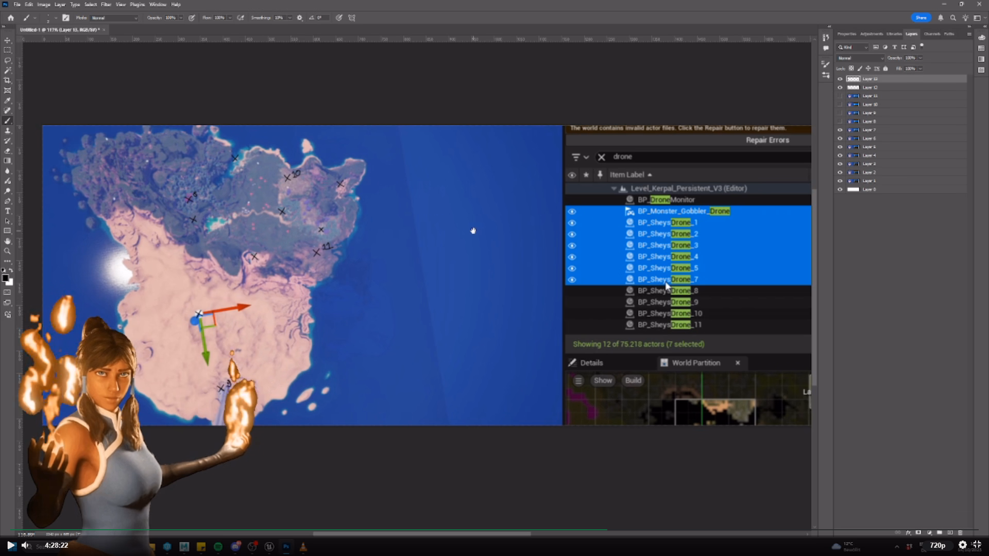The width and height of the screenshot is (989, 556).
Task: Click the blue Share button
Action: pos(920,18)
